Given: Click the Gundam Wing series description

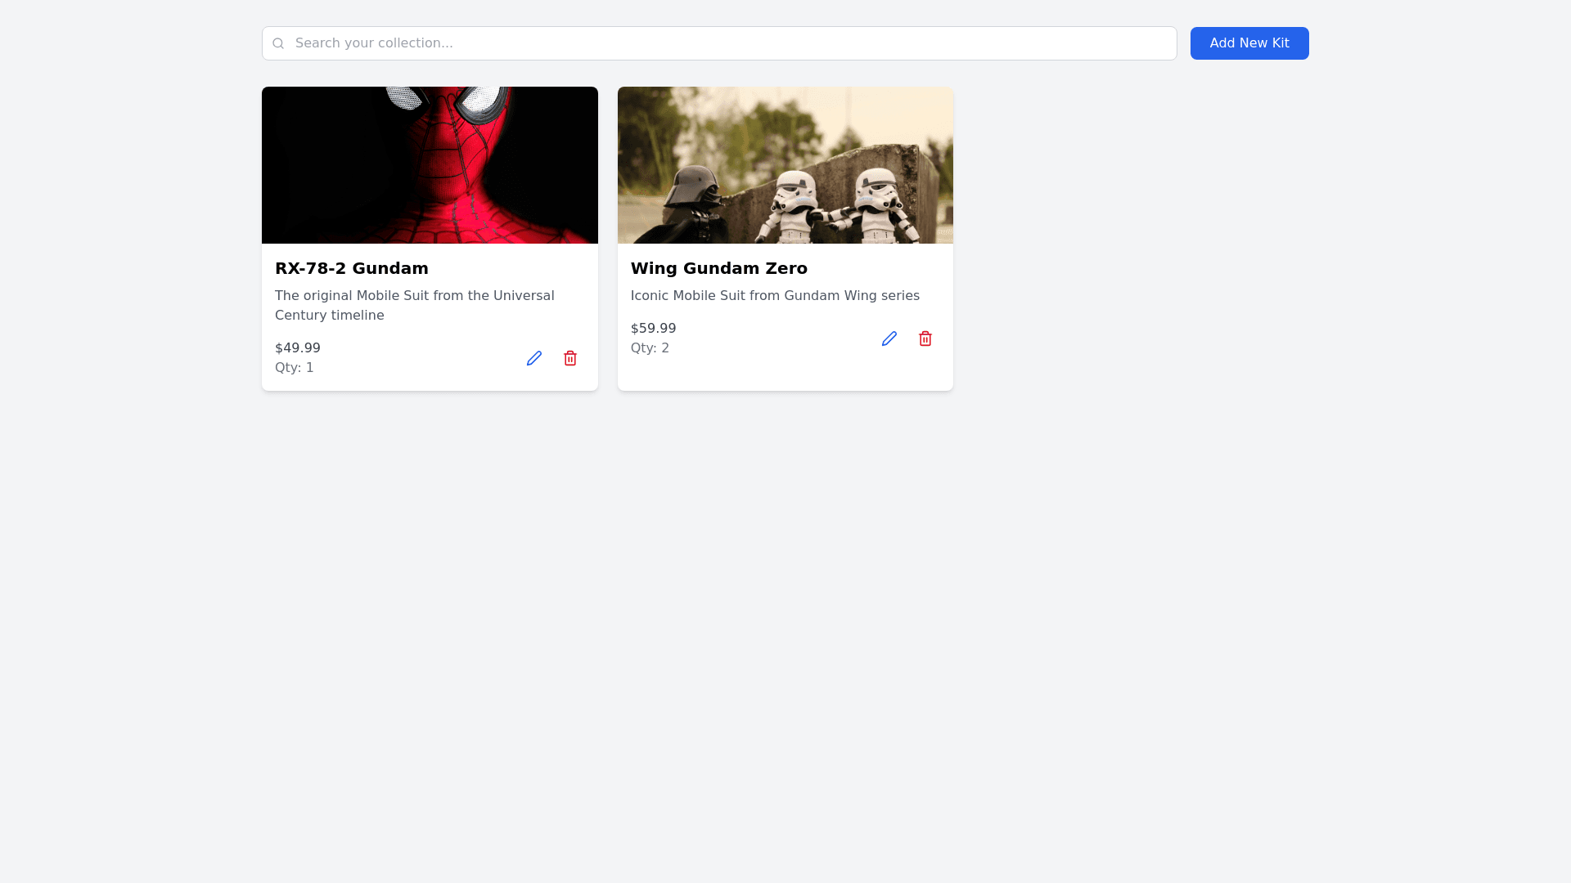Looking at the screenshot, I should coord(775,296).
